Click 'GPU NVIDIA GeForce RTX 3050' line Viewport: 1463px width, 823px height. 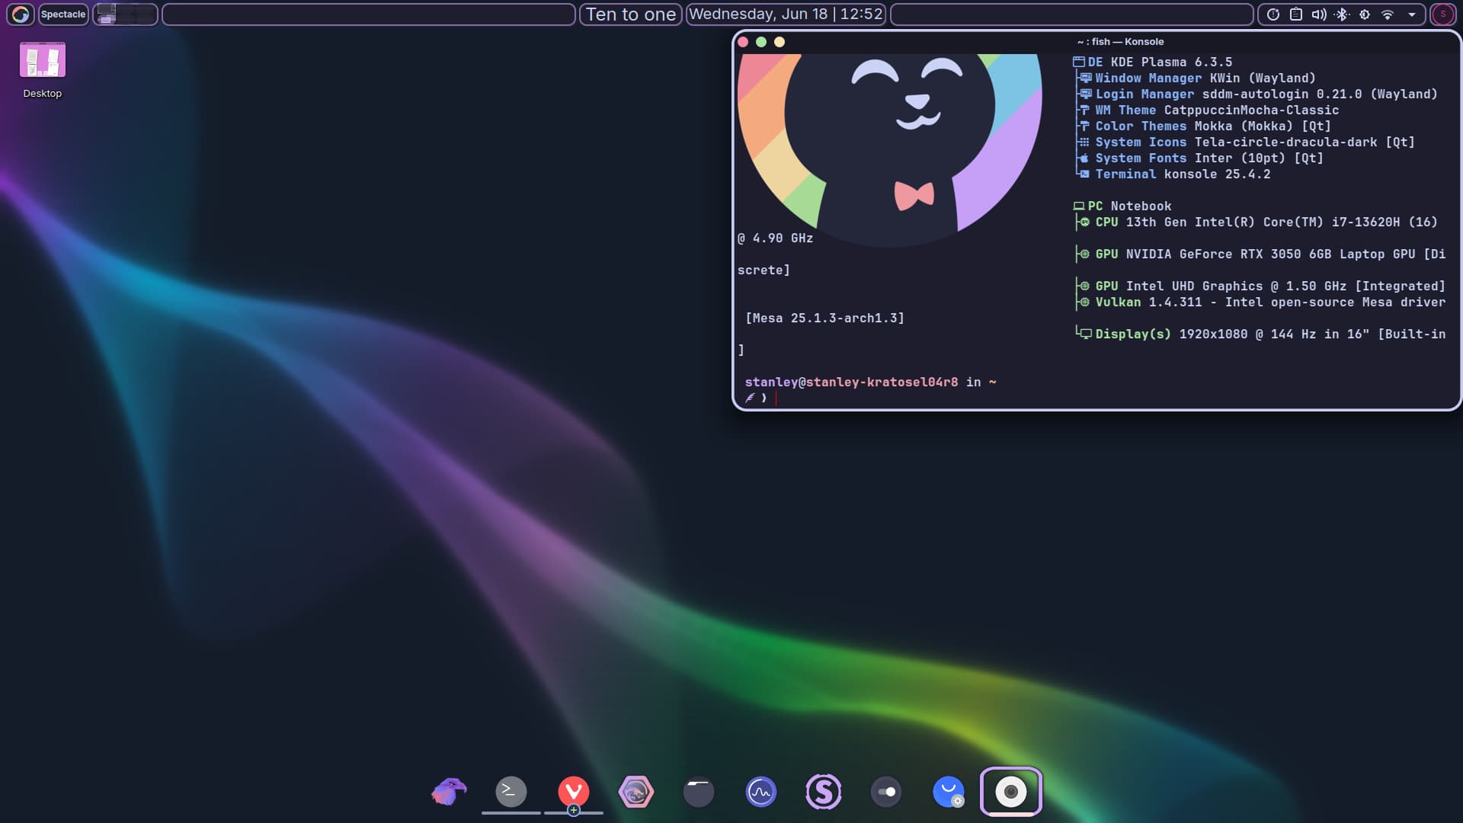tap(1261, 254)
